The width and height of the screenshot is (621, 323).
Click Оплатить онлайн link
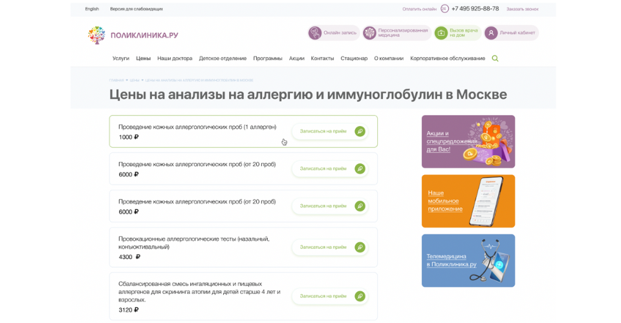(x=419, y=9)
